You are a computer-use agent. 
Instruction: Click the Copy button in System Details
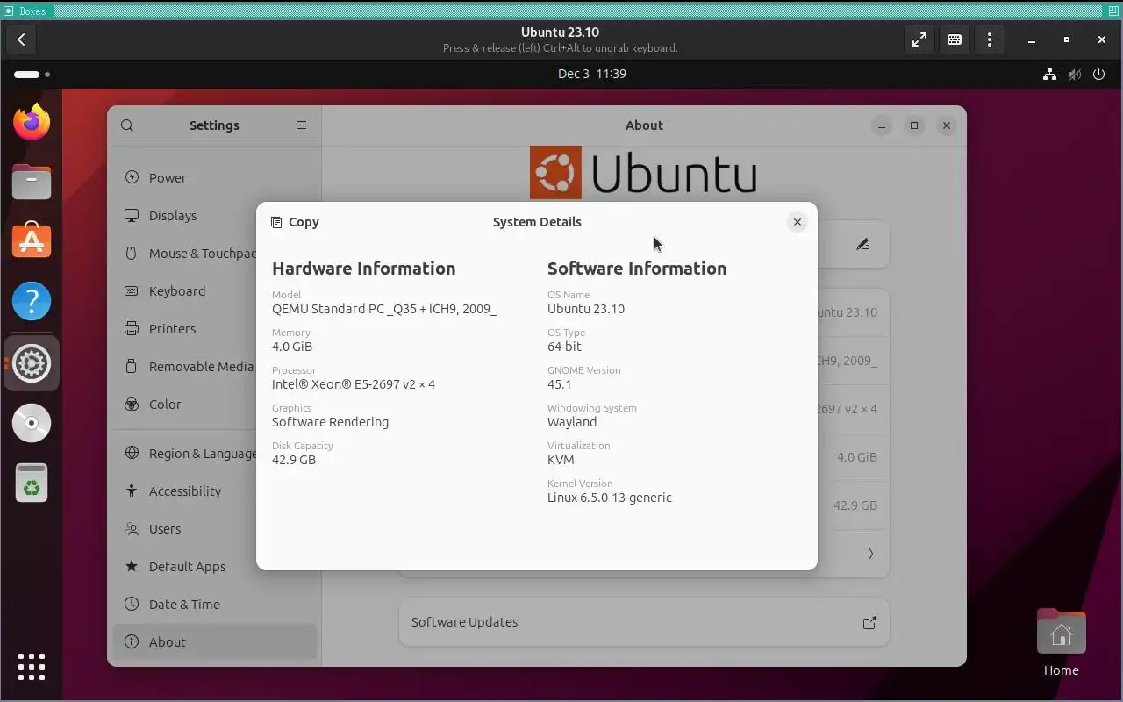point(295,222)
